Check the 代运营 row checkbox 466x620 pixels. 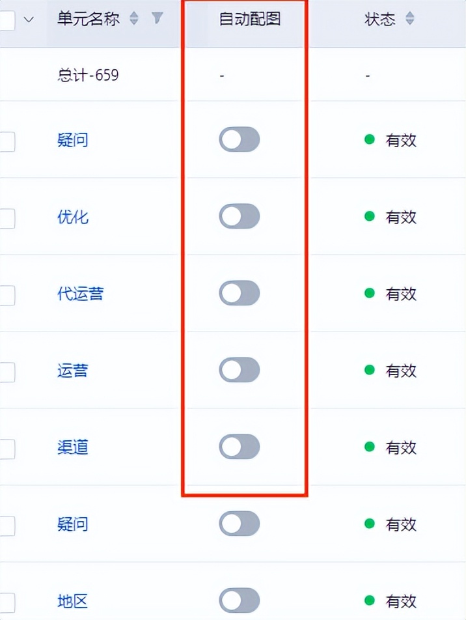[7, 294]
